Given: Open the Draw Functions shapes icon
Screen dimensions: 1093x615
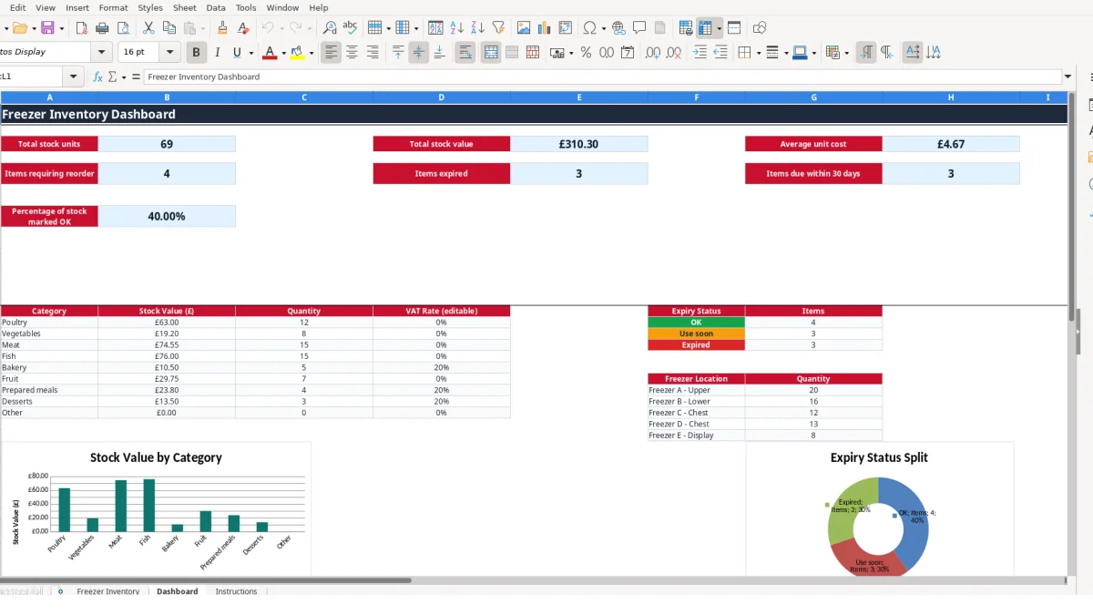Looking at the screenshot, I should click(760, 28).
